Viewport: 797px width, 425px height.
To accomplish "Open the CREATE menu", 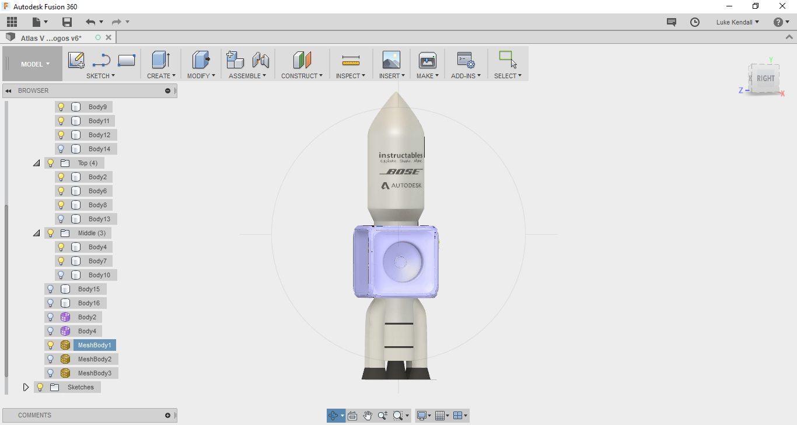I will pyautogui.click(x=161, y=76).
